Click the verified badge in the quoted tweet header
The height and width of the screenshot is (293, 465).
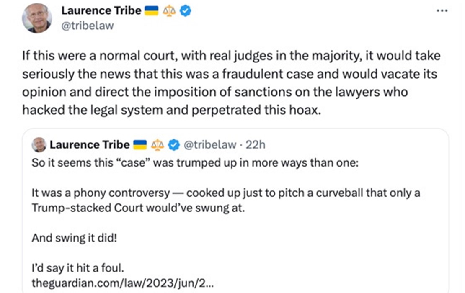click(x=172, y=145)
